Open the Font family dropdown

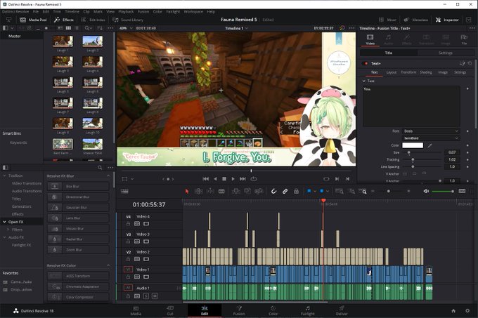pos(431,131)
